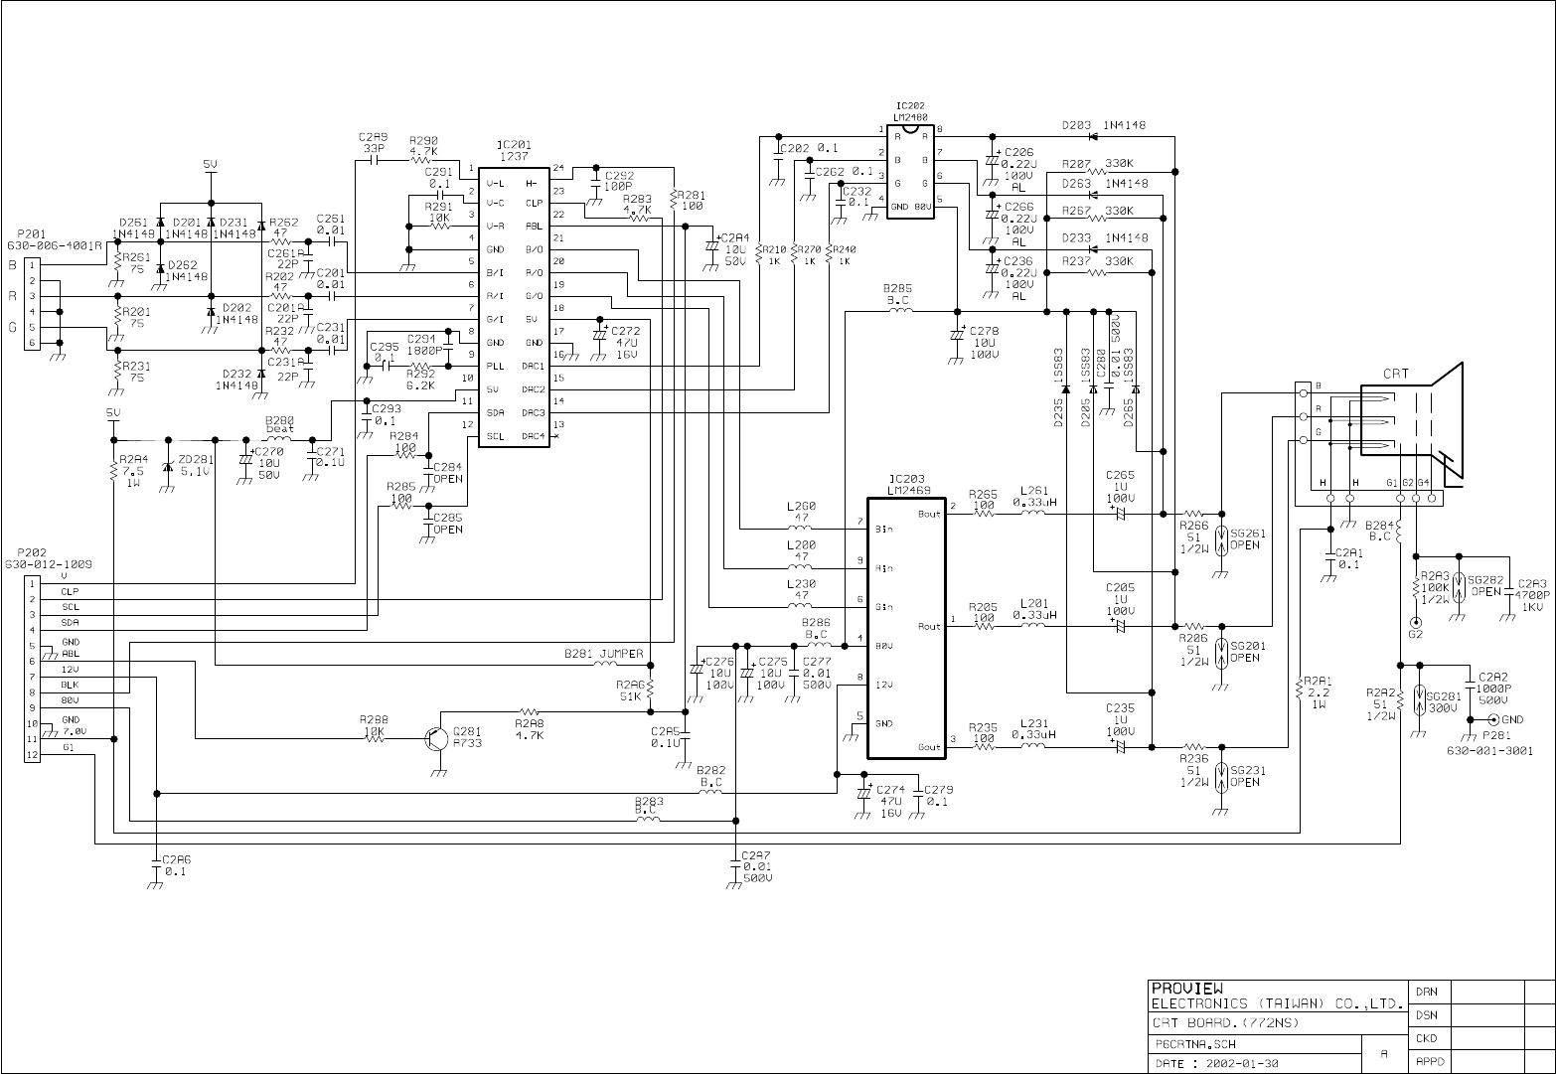Screen dimensions: 1556x1074
Task: Click the "ELECTRONICS (TAIWAN) CO.,LTD." line
Action: pyautogui.click(x=1277, y=1003)
